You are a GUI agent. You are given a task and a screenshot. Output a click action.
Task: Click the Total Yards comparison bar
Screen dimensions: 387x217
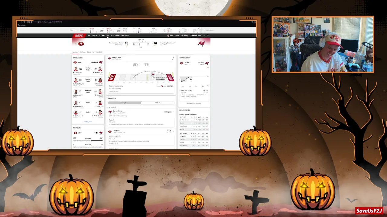[x=88, y=141]
